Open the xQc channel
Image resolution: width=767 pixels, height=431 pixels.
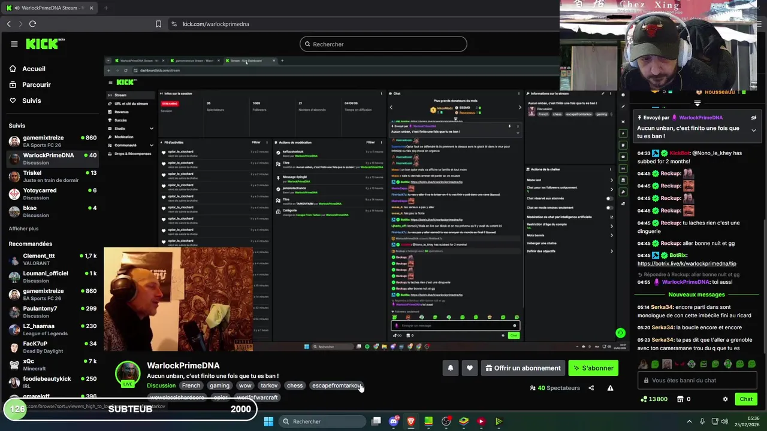[53, 365]
